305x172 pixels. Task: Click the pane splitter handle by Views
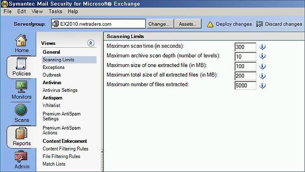coord(102,160)
